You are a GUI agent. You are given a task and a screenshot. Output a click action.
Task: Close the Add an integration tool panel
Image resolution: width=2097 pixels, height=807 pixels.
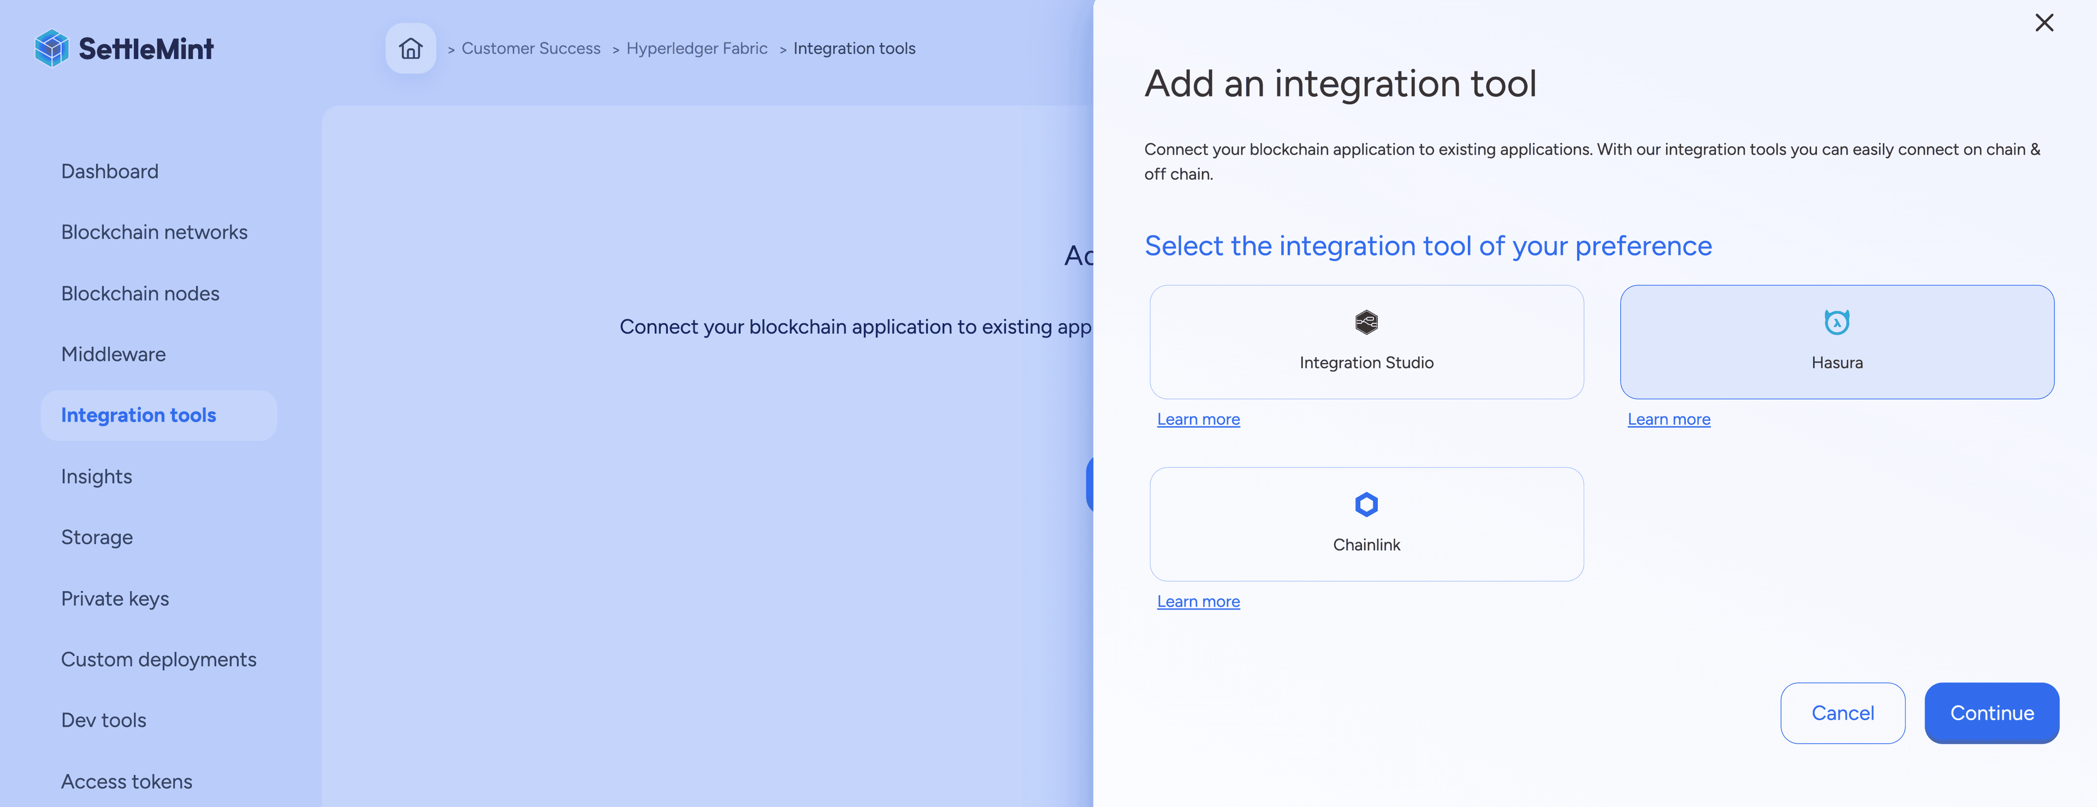point(2044,23)
